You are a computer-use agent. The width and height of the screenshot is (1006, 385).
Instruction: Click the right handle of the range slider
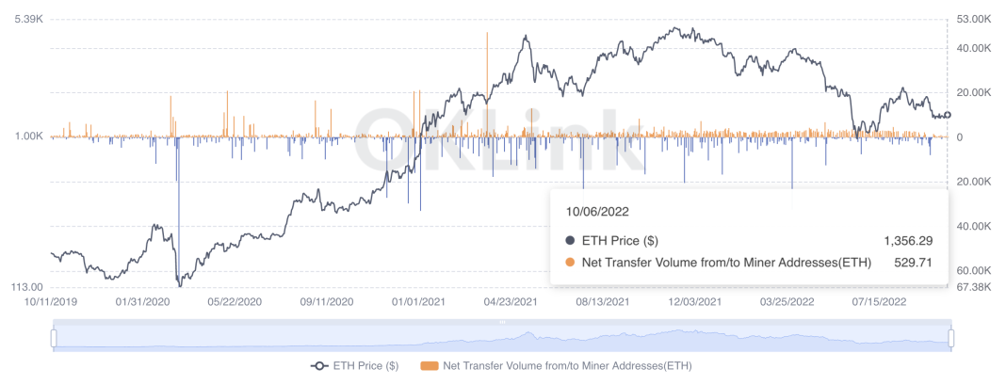point(951,337)
